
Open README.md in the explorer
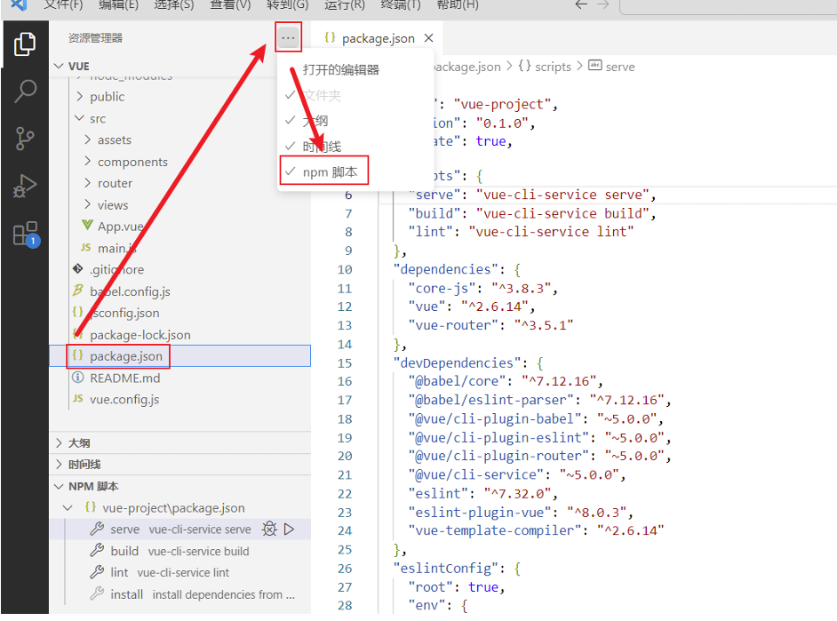[125, 378]
